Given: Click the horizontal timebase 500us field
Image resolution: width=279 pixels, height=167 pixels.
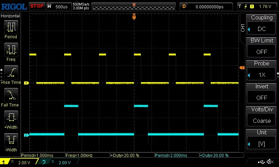Looking at the screenshot, I should click(61, 7).
